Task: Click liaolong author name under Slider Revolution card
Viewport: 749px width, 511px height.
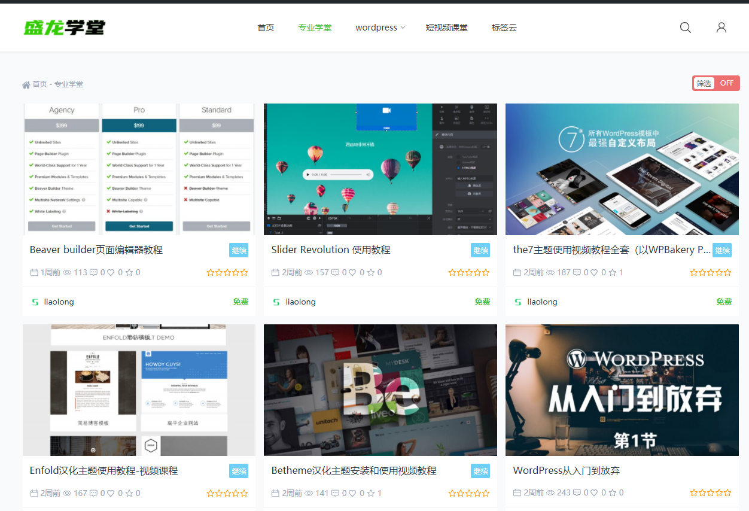Action: coord(301,302)
